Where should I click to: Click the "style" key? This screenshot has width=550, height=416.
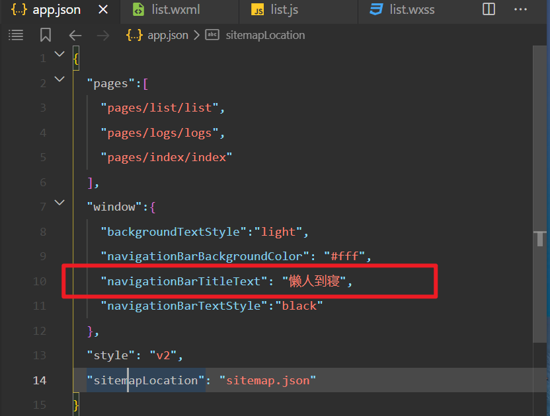click(111, 355)
